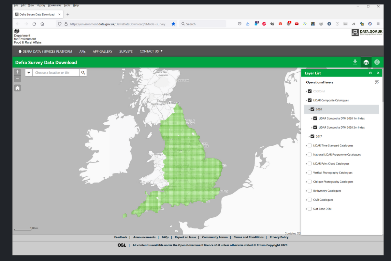Collapse the Layer List panel with double chevron
This screenshot has width=391, height=261.
coord(370,73)
